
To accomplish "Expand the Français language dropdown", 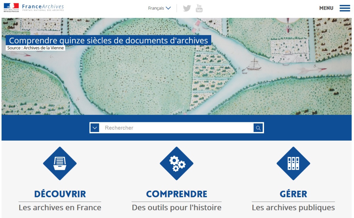I will tap(159, 8).
